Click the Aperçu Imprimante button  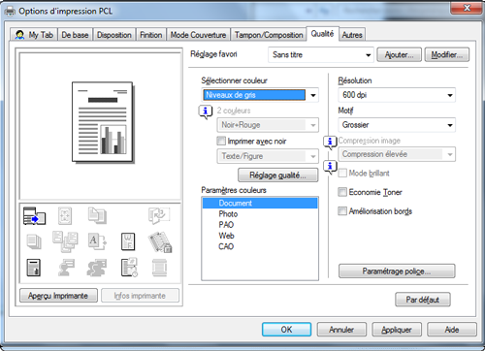click(58, 296)
